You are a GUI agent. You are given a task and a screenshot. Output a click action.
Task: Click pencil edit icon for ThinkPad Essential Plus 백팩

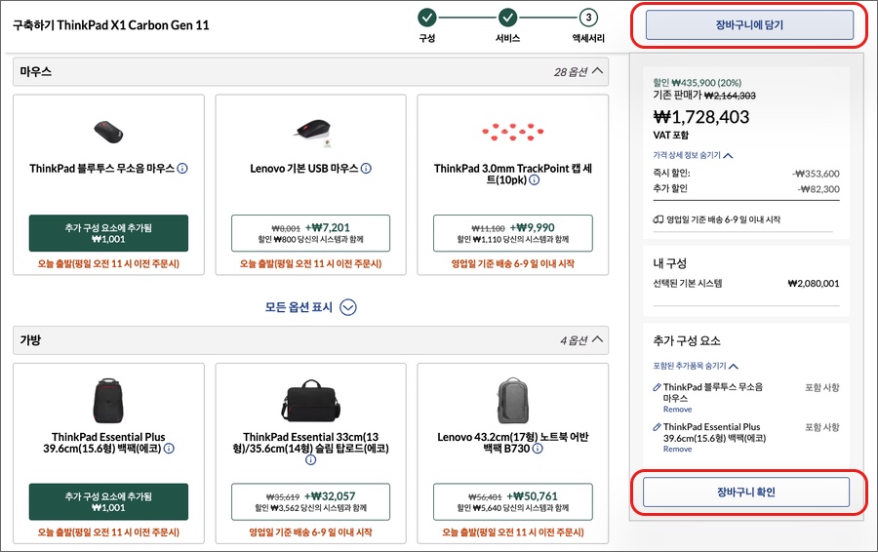pos(657,426)
